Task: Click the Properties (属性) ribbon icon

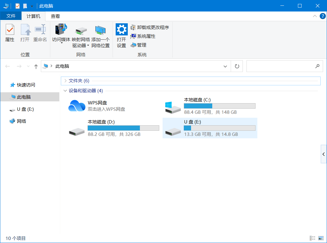Action: coord(10,29)
